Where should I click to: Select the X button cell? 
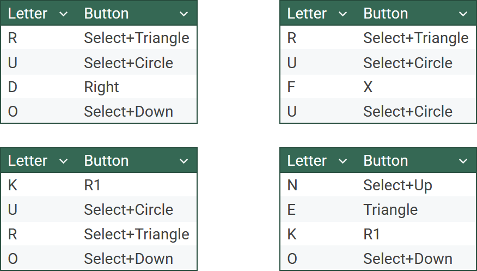tap(416, 87)
